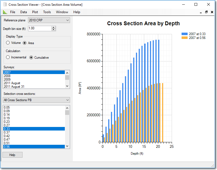Screen dimensions: 217x170
Task: Click the Cross Section Viewer title bar icon
Action: (x=5, y=5)
